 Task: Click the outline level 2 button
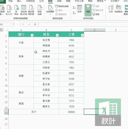point(2,30)
